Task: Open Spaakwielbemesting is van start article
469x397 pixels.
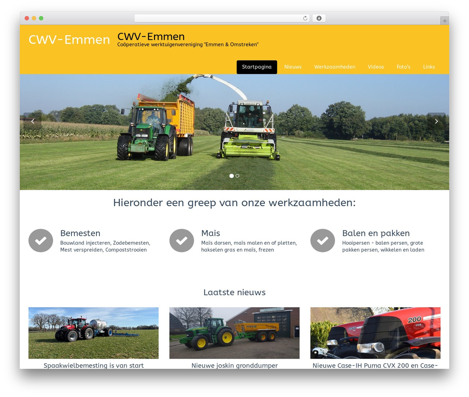Action: coord(93,365)
